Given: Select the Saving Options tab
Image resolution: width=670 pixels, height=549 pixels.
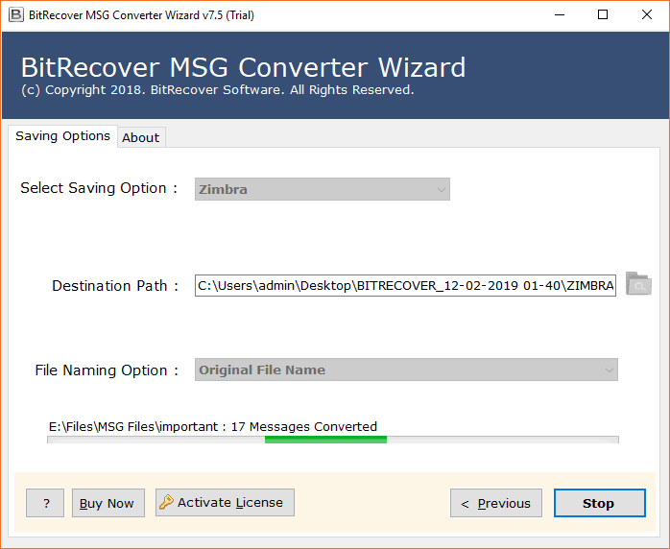Looking at the screenshot, I should coord(62,136).
